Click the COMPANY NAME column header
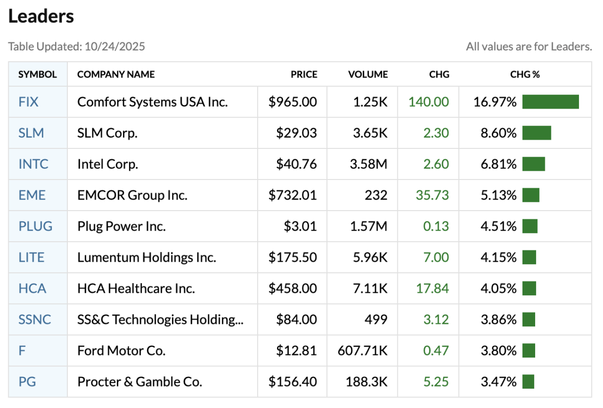 (x=116, y=74)
